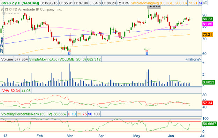Open the SimpleMovingAvg (VOLUME, 20, 0) label
Screen dimensions: 218x138
(x=58, y=59)
